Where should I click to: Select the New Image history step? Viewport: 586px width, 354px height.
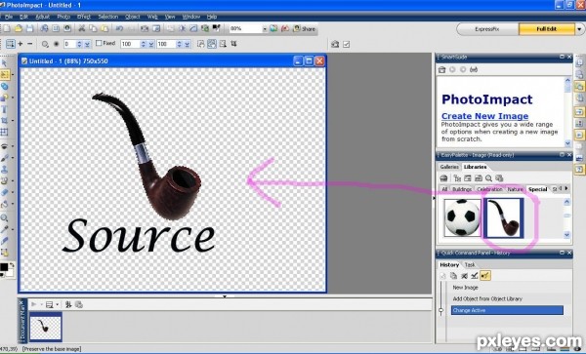(x=465, y=288)
